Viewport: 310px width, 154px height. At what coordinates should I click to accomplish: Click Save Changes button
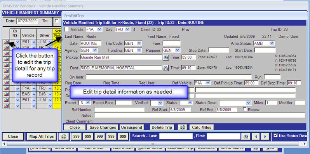pyautogui.click(x=103, y=127)
